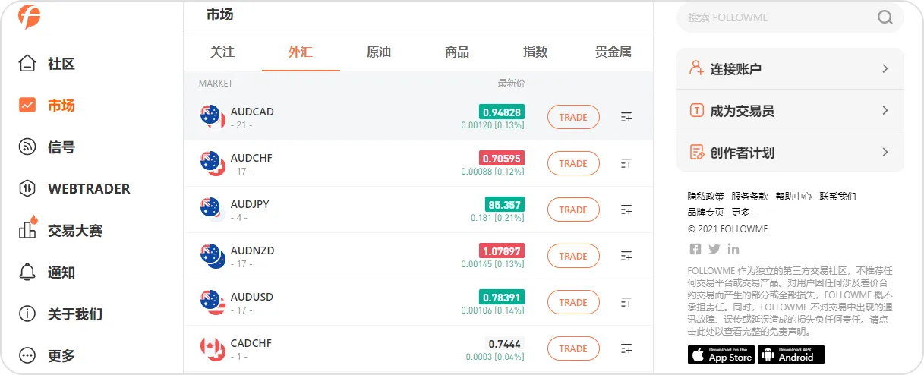Click AUDJPY price 85.357

coord(505,204)
